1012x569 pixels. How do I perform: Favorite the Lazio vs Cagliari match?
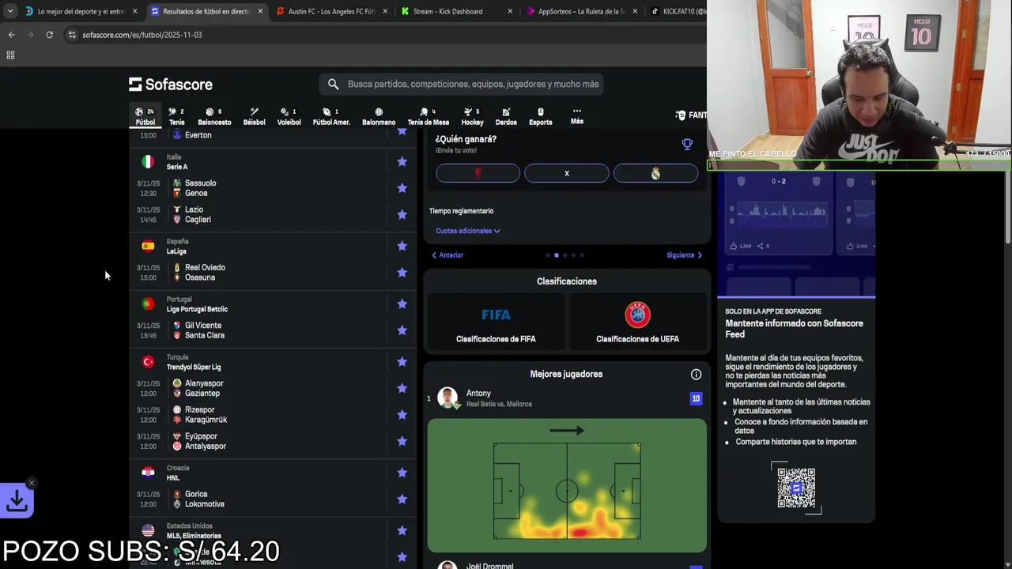(x=402, y=214)
